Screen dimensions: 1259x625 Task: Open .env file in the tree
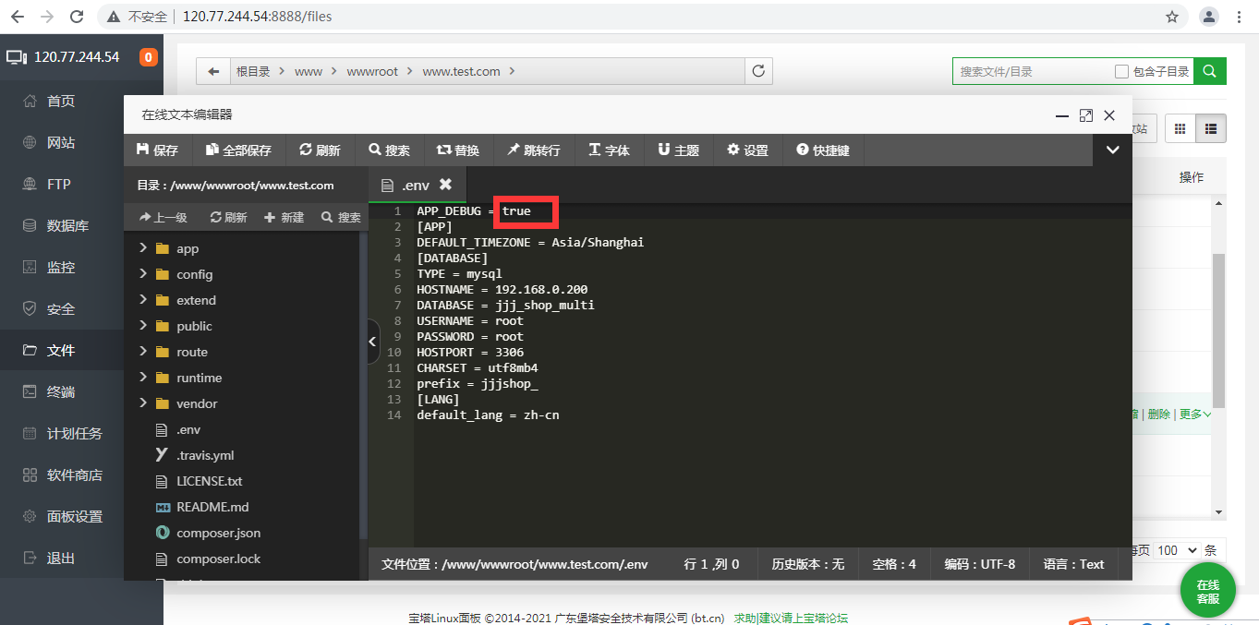[188, 429]
